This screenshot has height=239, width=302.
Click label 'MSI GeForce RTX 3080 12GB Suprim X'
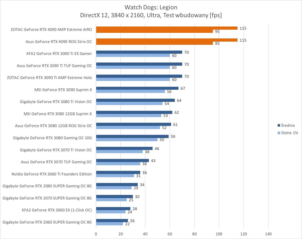pyautogui.click(x=58, y=114)
